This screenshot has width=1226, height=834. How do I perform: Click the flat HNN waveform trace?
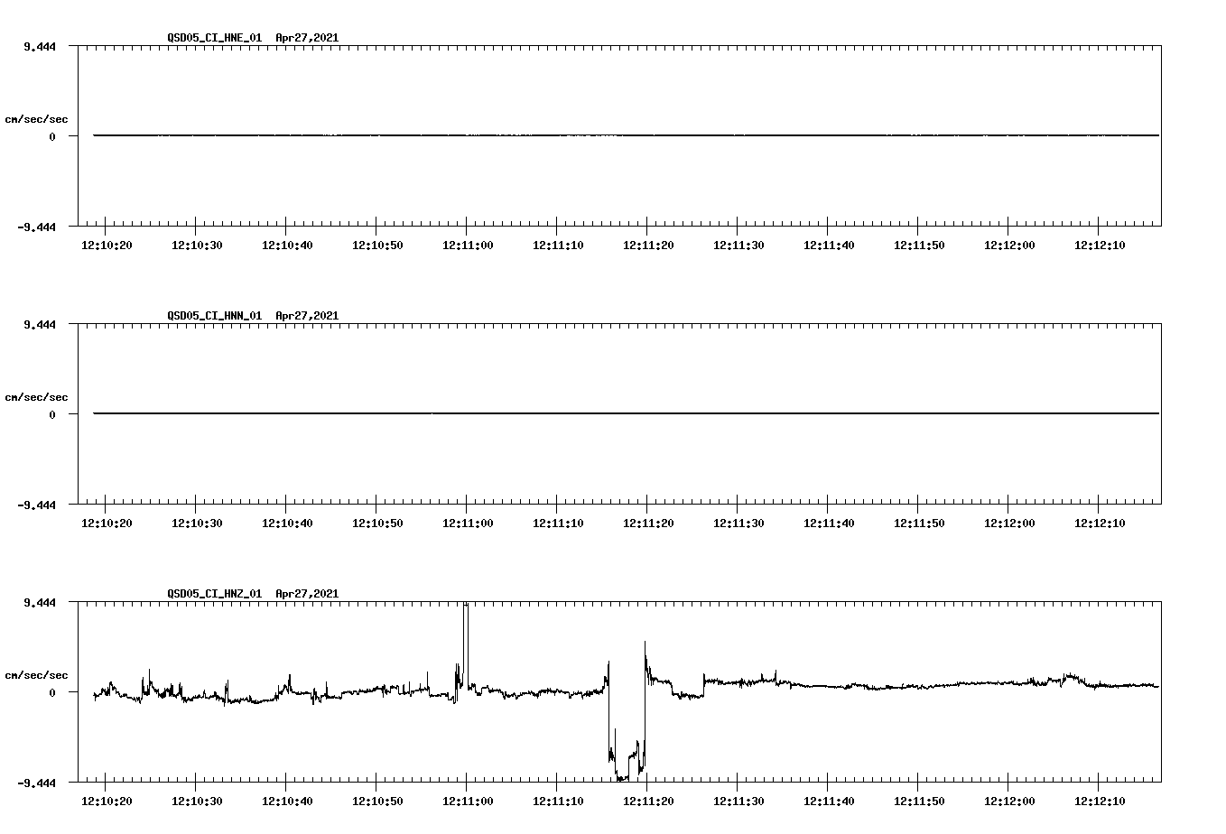click(x=542, y=414)
